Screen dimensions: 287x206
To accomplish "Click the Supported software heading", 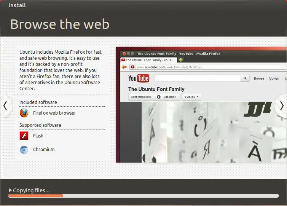I will tap(40, 125).
